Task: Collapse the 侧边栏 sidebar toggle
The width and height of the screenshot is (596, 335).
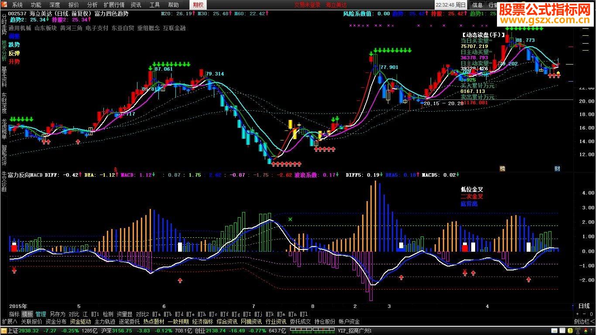Action: point(584,321)
